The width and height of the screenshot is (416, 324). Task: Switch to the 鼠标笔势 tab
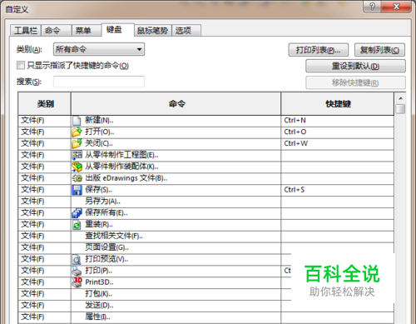[153, 30]
